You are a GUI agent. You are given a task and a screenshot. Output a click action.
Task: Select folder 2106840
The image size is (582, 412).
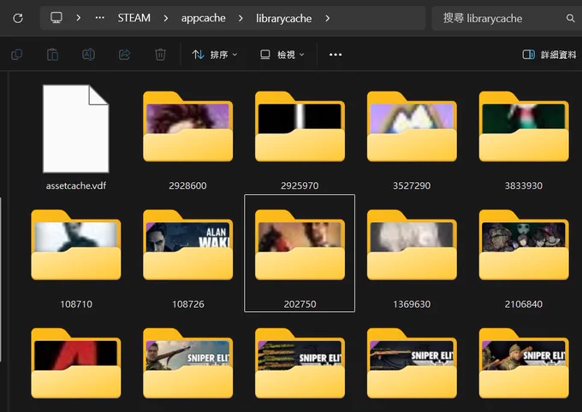pos(524,244)
